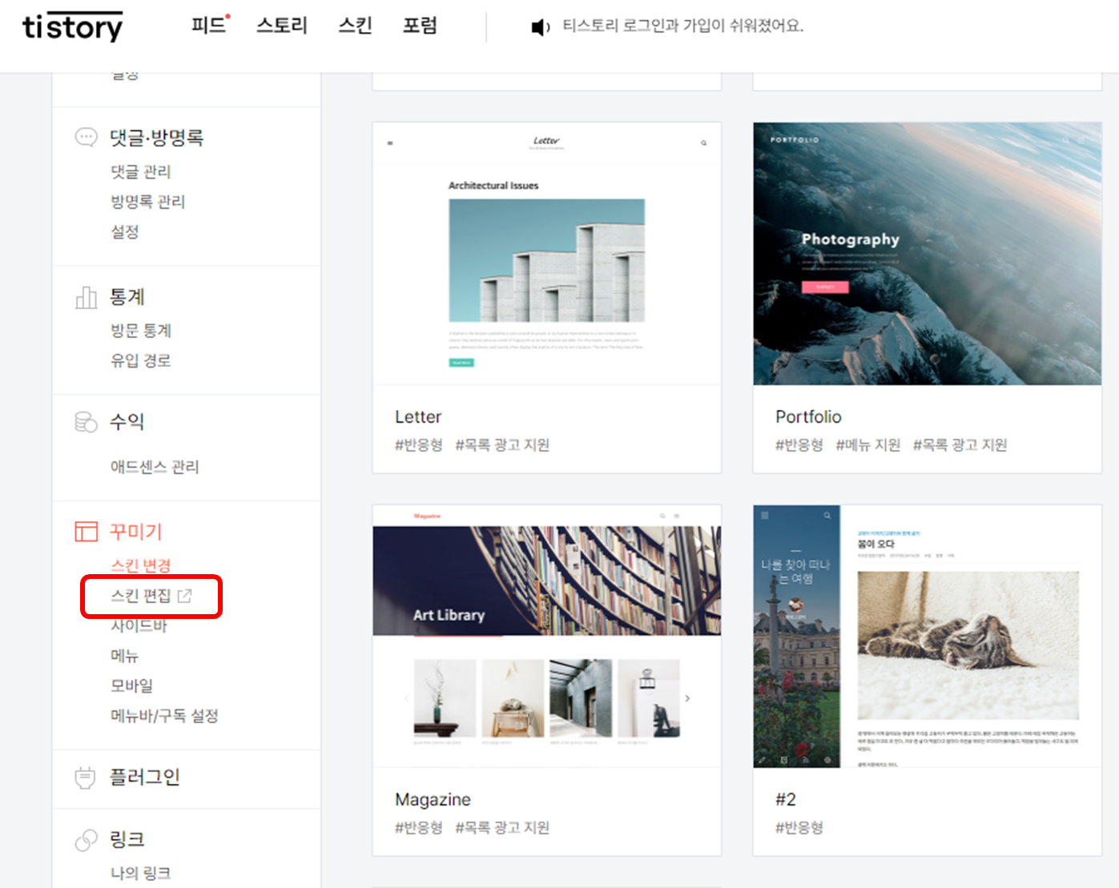The image size is (1119, 888).
Task: Click the external link icon next to 스킨 편집
Action: 185,596
